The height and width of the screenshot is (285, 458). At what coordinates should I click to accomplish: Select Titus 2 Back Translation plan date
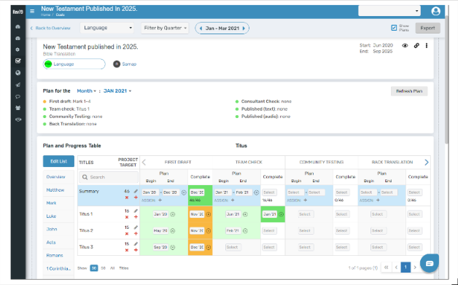(x=379, y=230)
